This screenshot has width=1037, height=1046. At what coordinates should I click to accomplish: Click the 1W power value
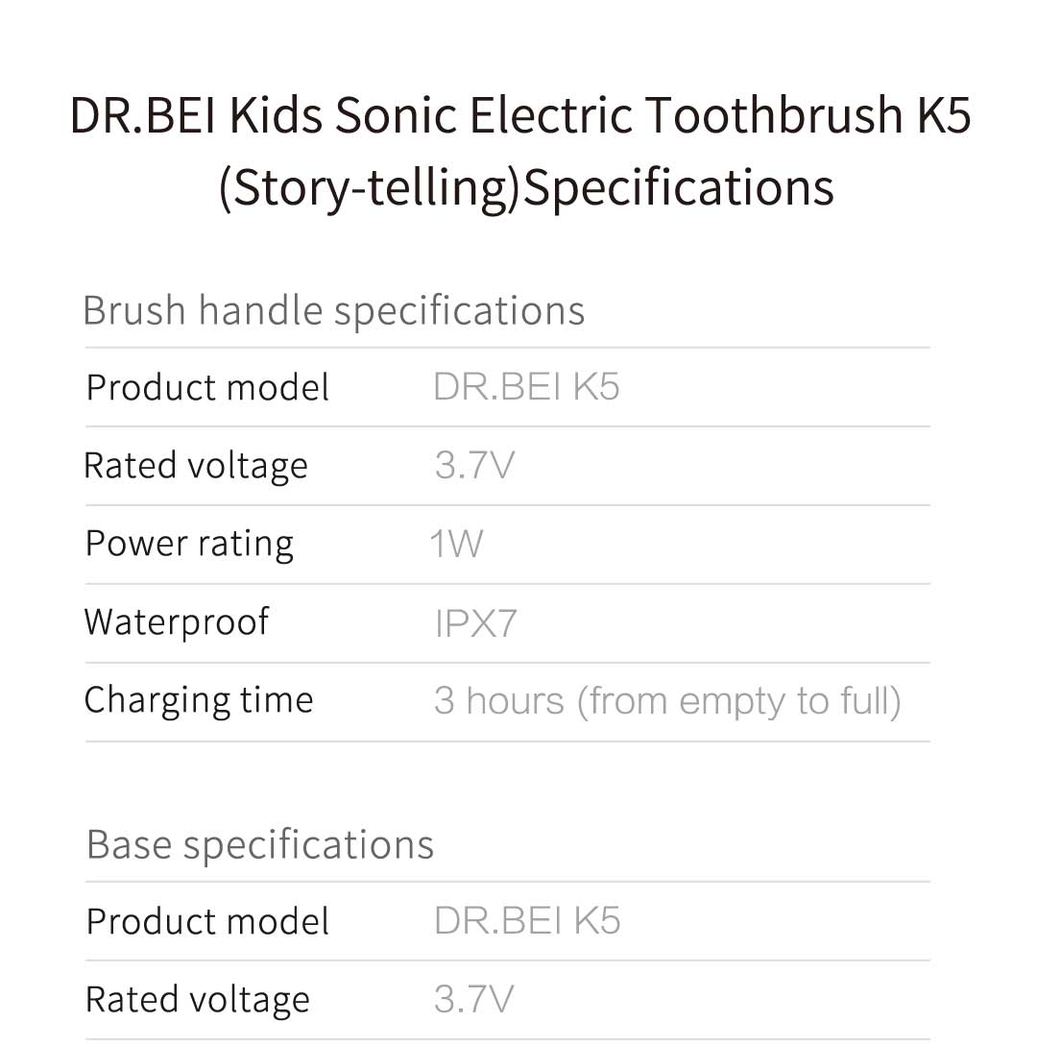coord(456,544)
